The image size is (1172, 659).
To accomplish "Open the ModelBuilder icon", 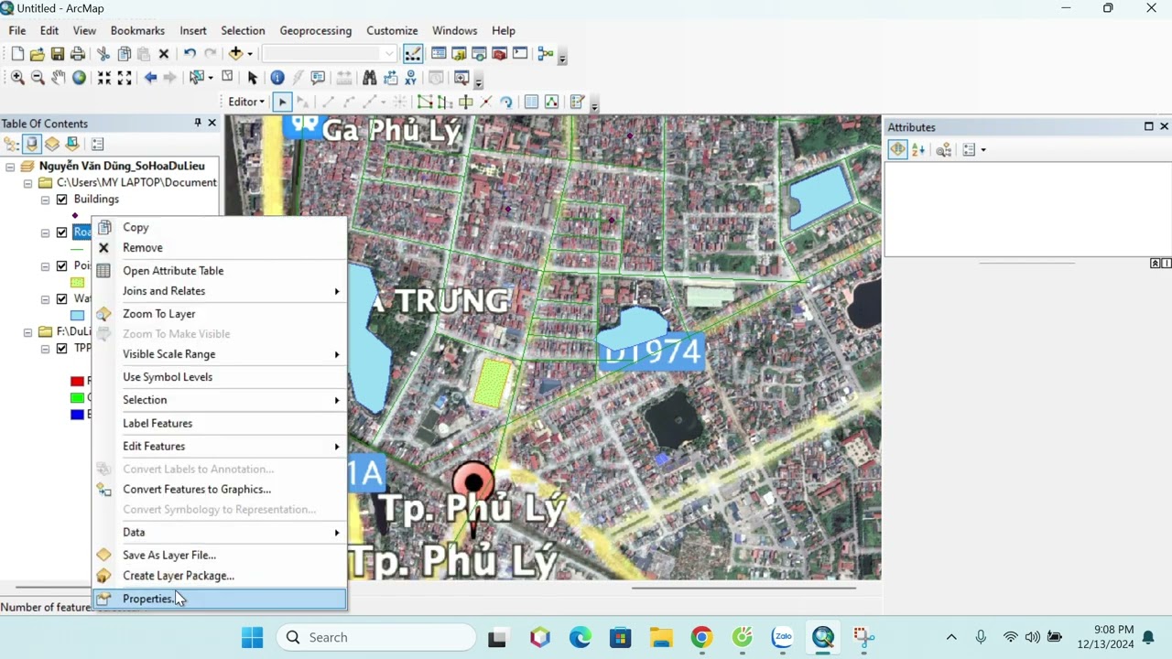I will (x=546, y=54).
